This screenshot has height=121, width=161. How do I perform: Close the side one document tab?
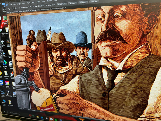pos(39,10)
